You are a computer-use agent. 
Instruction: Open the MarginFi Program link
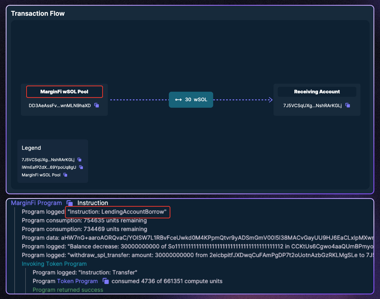(36, 203)
